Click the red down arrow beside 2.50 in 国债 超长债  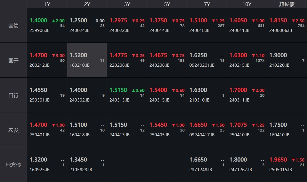pyautogui.click(x=293, y=21)
